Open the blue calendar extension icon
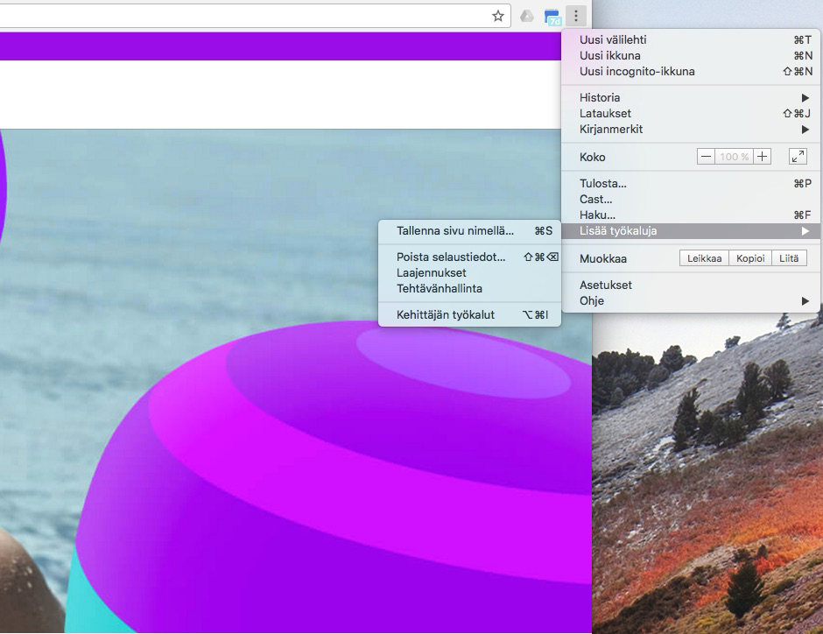Viewport: 823px width, 634px height. [x=552, y=18]
